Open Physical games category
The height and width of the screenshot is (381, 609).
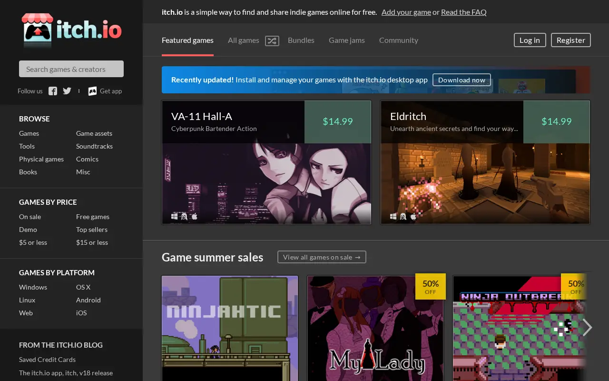[x=41, y=159]
